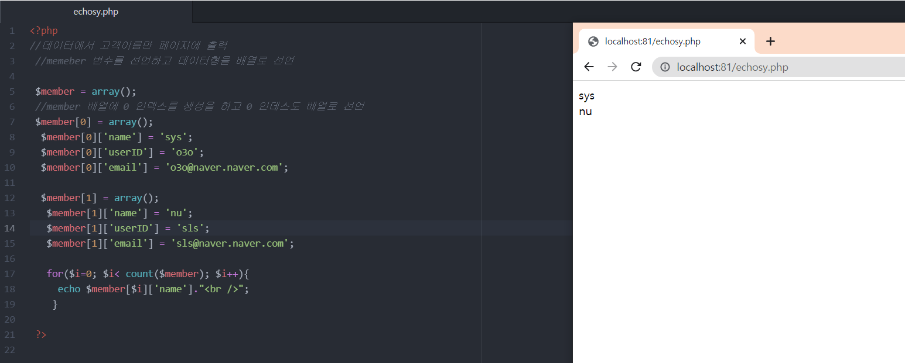Place cursor on the ?> closing tag
905x363 pixels.
41,334
